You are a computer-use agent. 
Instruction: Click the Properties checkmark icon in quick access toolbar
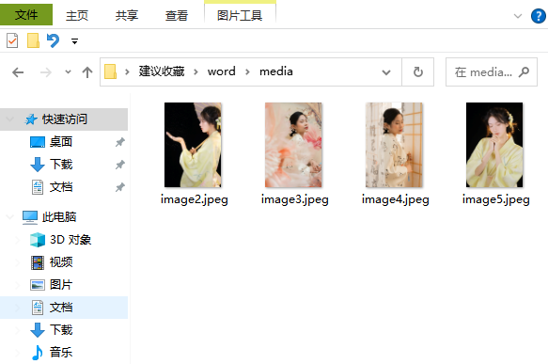coord(12,40)
